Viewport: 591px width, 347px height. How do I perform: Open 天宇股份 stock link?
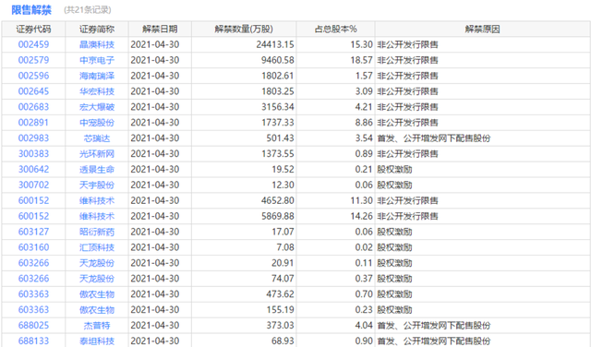coord(97,185)
